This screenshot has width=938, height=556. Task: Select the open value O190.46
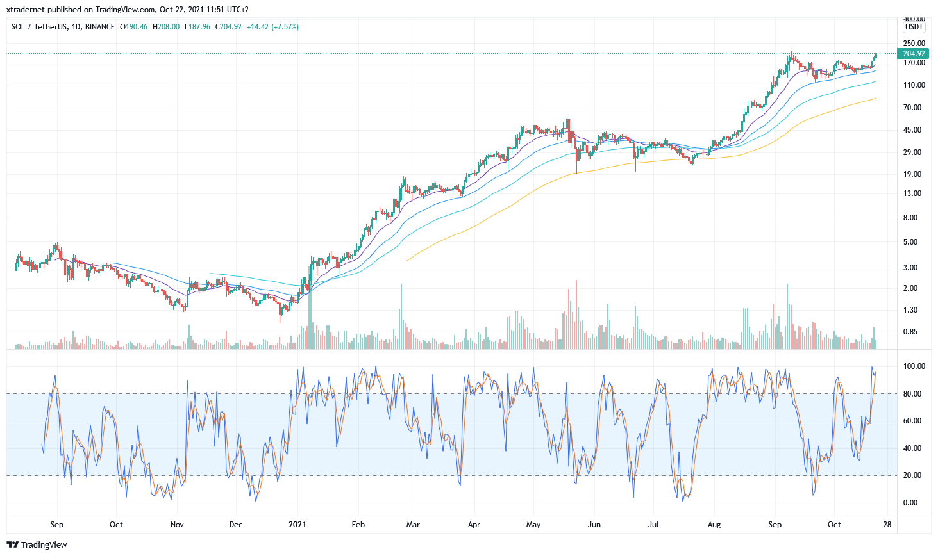(x=133, y=27)
